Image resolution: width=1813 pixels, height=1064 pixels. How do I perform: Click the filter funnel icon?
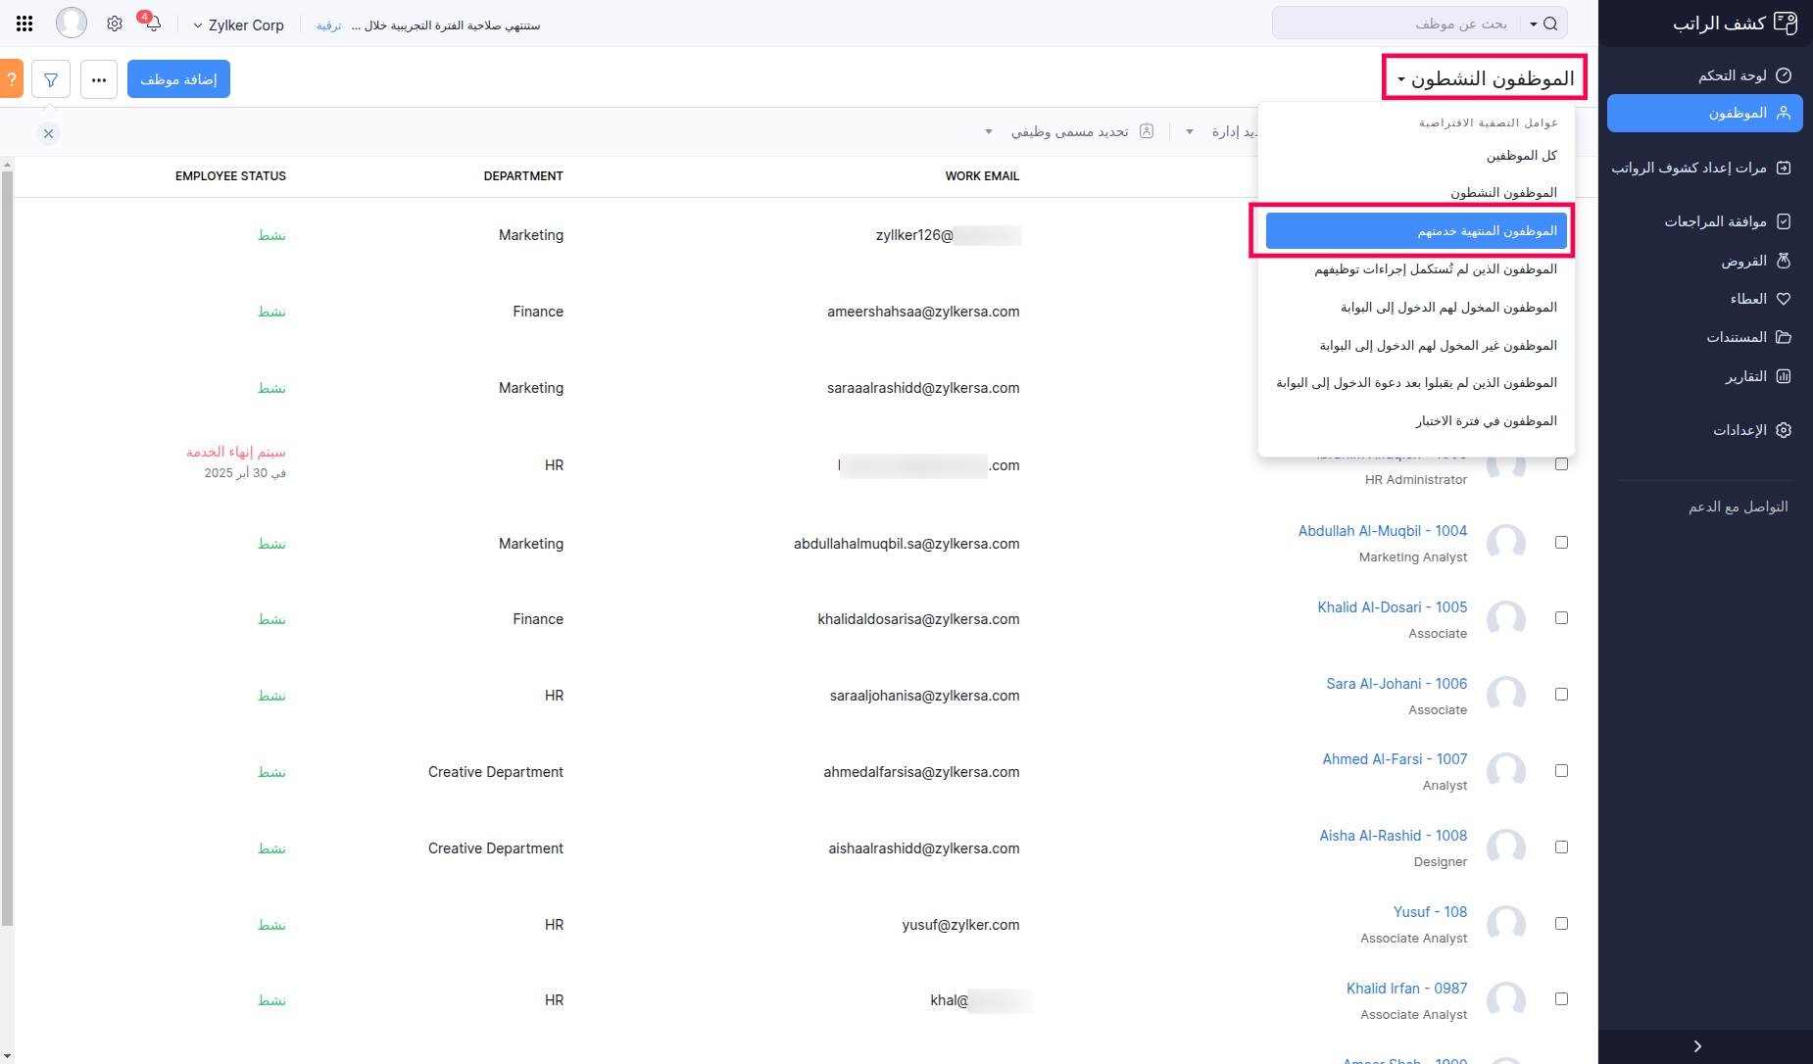coord(51,78)
